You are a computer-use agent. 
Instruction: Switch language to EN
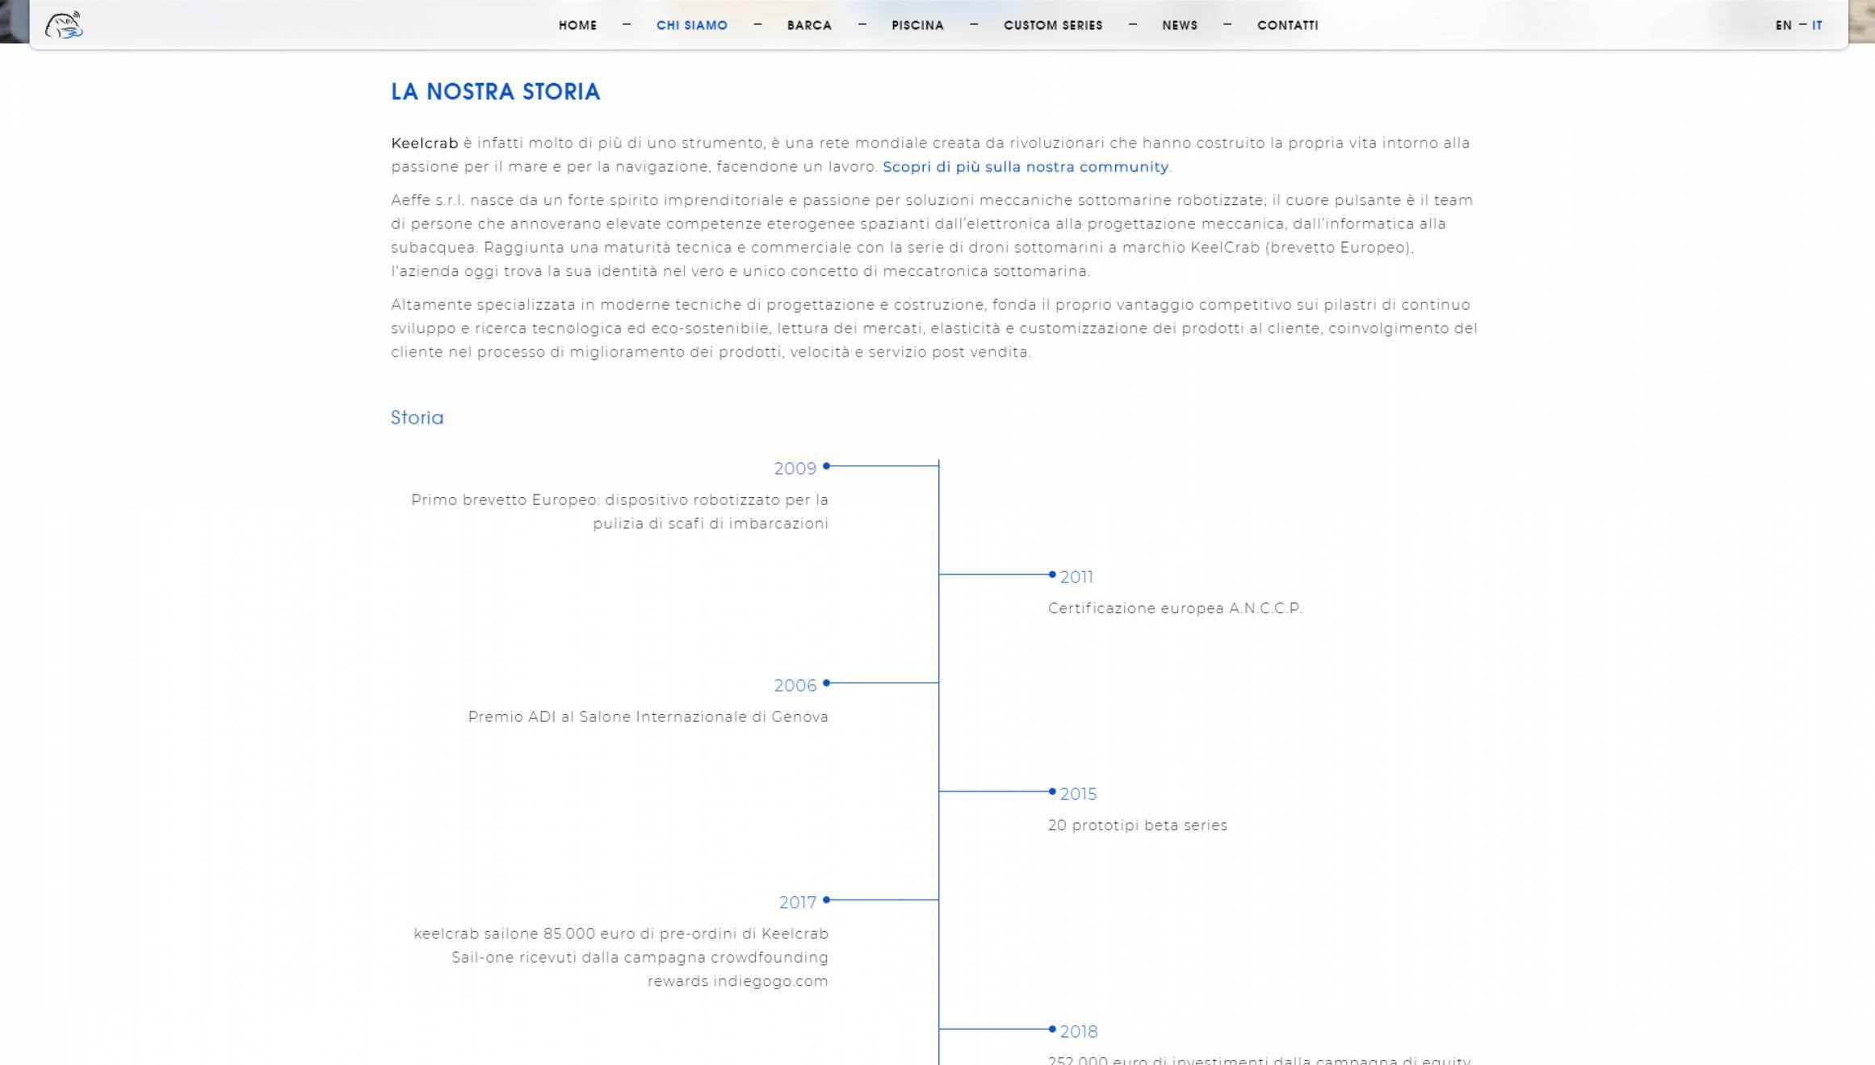(x=1783, y=25)
